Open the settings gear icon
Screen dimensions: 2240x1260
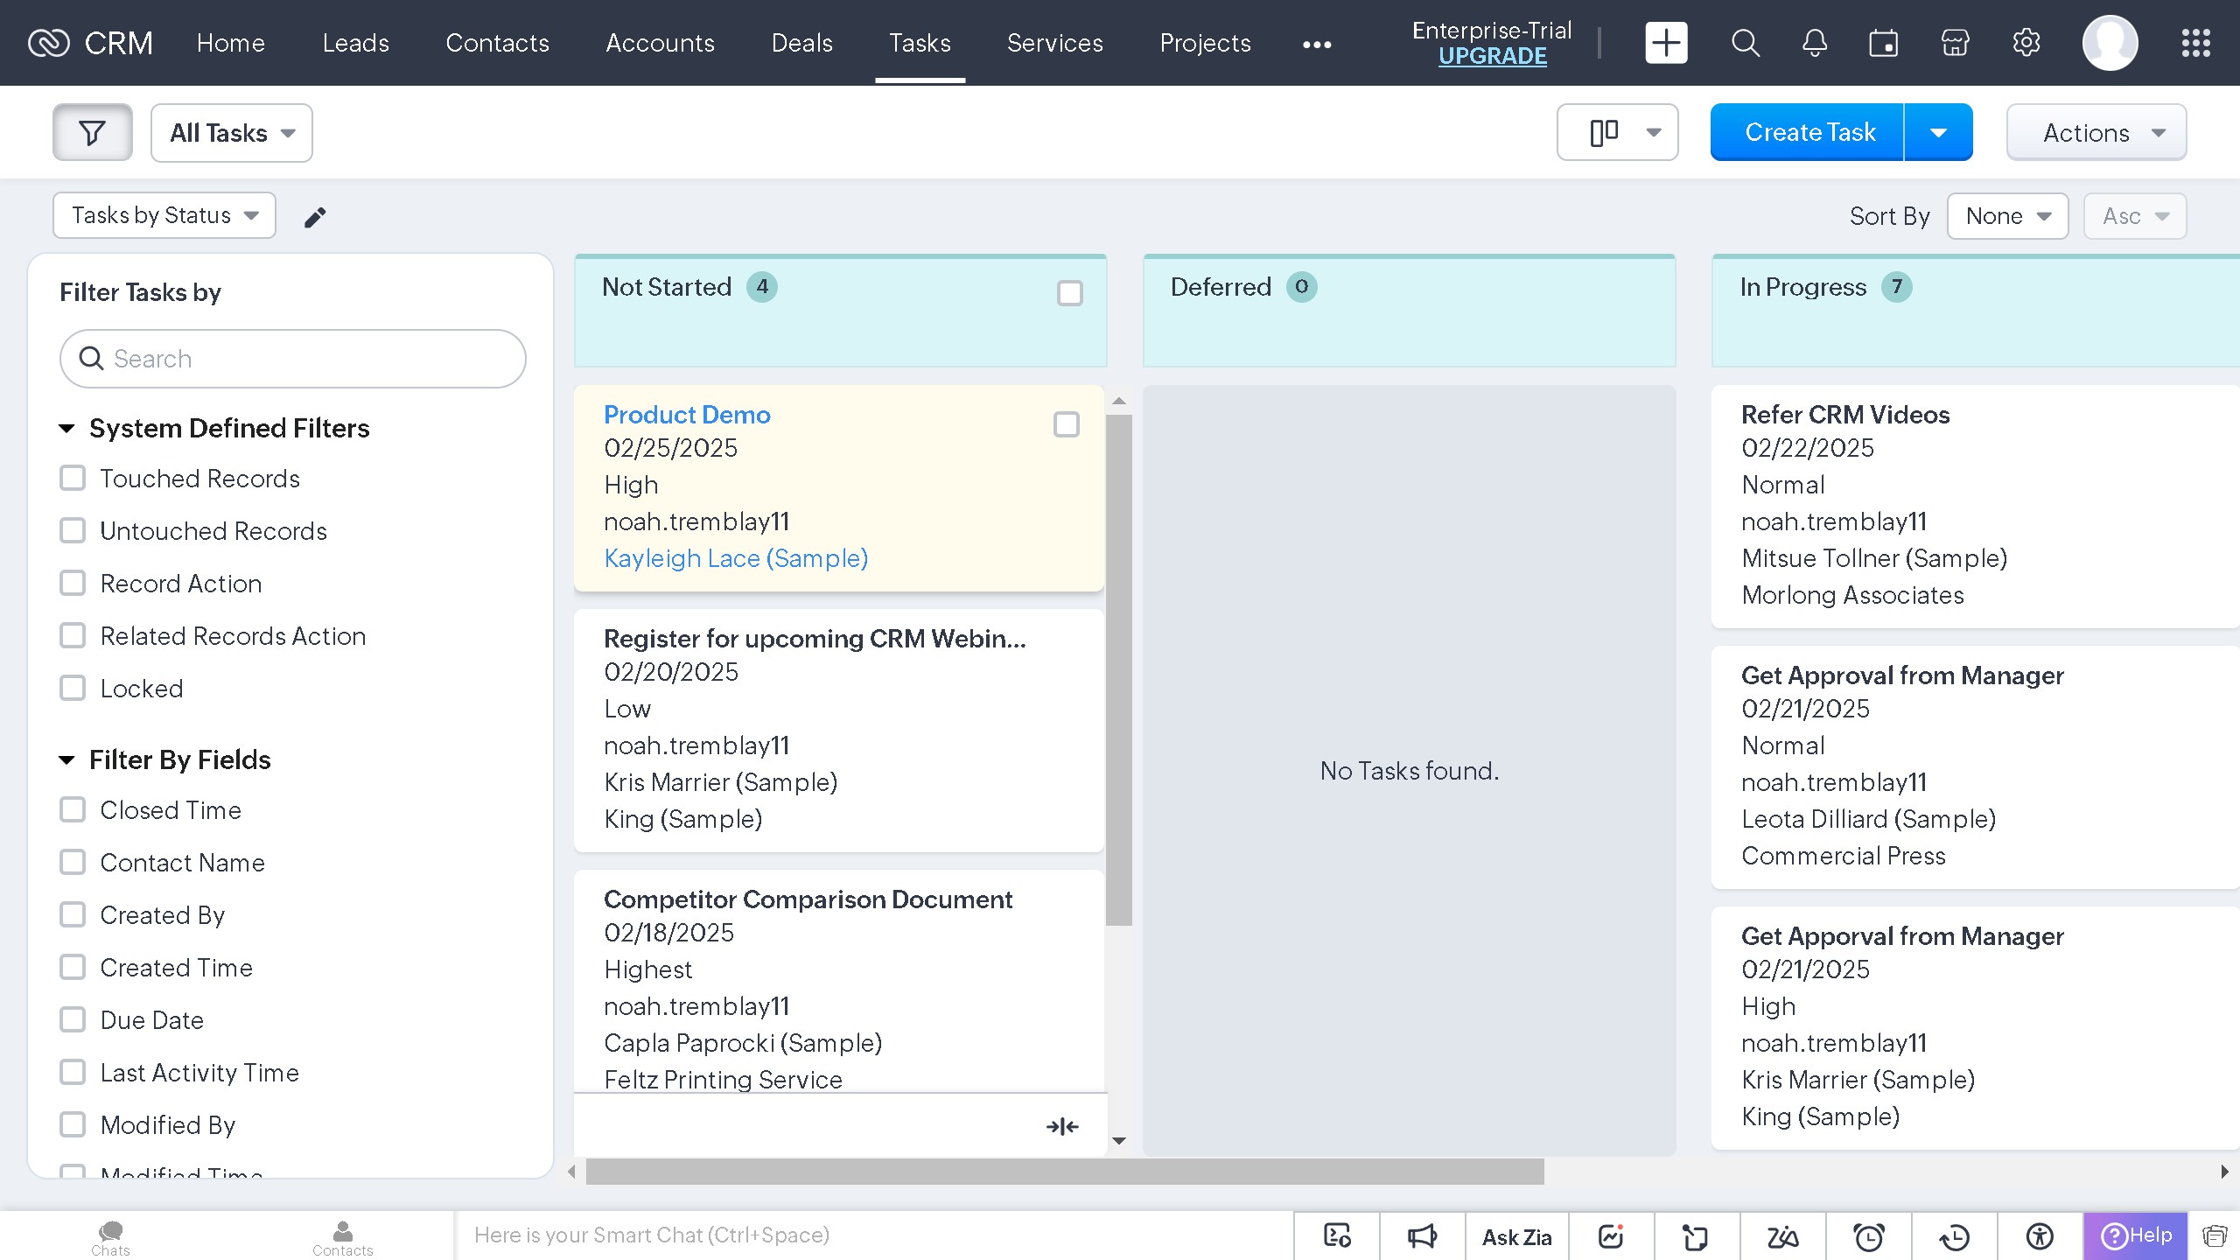pyautogui.click(x=2026, y=43)
